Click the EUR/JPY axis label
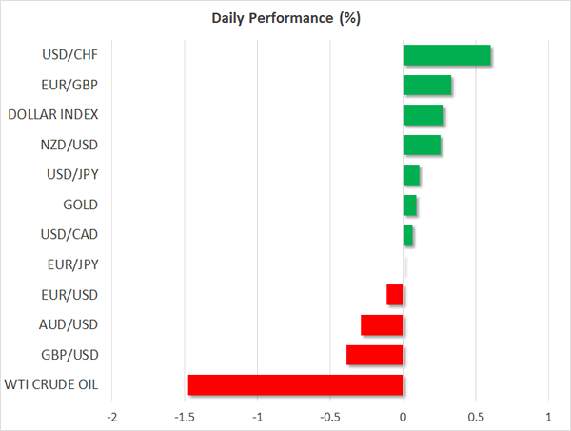Viewport: 571px width, 431px height. pos(72,265)
